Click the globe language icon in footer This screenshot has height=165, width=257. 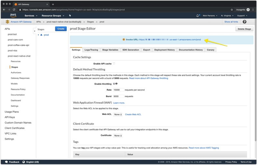(23, 162)
